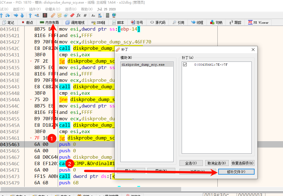This screenshot has width=283, height=196.
Task: Switch to the 源代码 tab
Action: click(x=158, y=23)
